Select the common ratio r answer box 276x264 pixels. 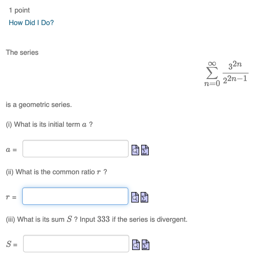point(75,196)
